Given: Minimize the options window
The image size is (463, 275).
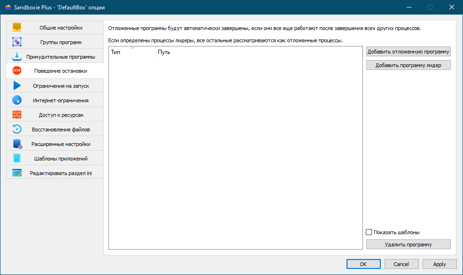Looking at the screenshot, I should (409, 7).
